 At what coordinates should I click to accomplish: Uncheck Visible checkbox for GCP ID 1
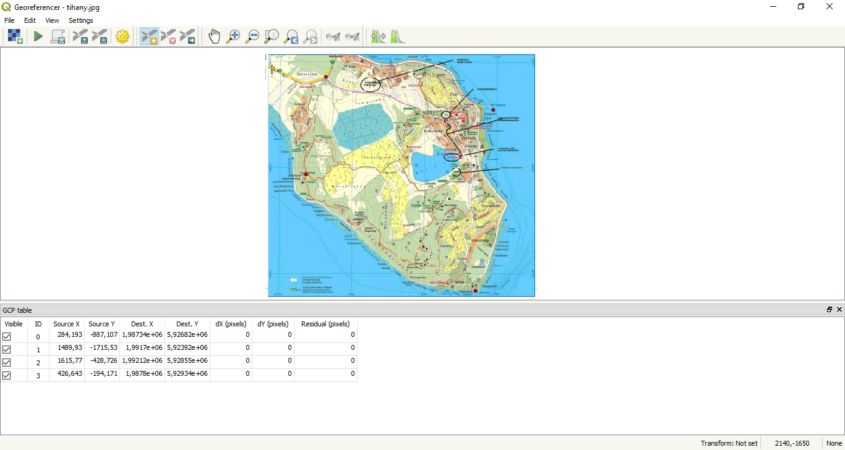(7, 349)
